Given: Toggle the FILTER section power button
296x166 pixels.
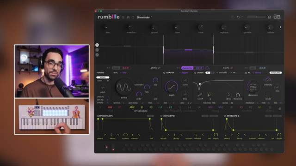Looking at the screenshot, I should pos(195,73).
